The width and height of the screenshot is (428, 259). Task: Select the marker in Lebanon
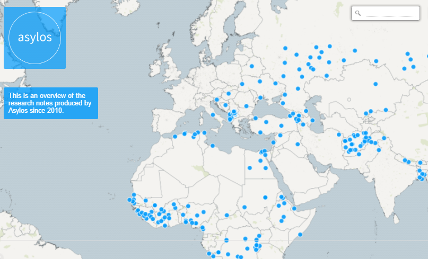274,144
